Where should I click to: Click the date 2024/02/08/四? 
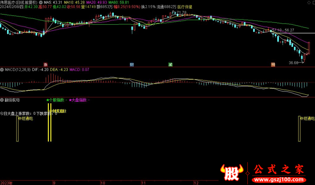point(12,7)
